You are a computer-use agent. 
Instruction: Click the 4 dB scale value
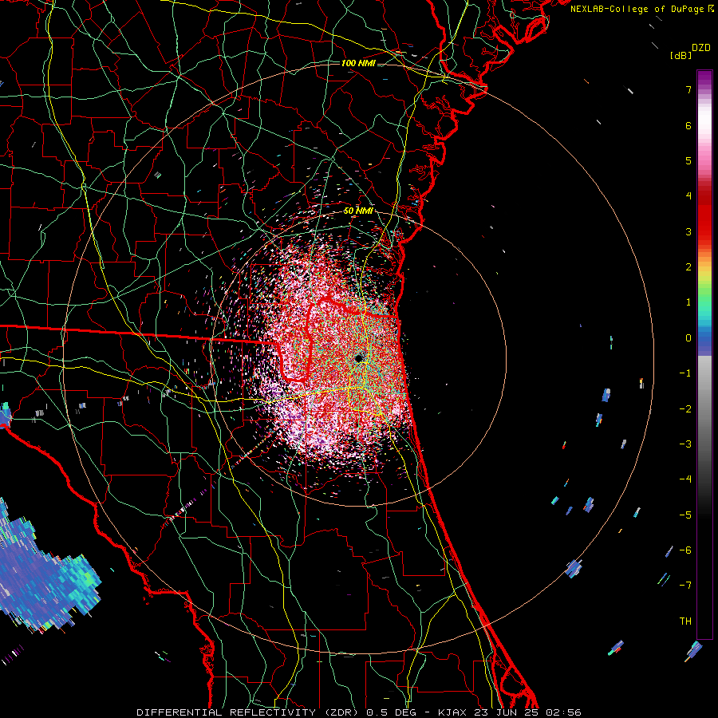tap(688, 196)
